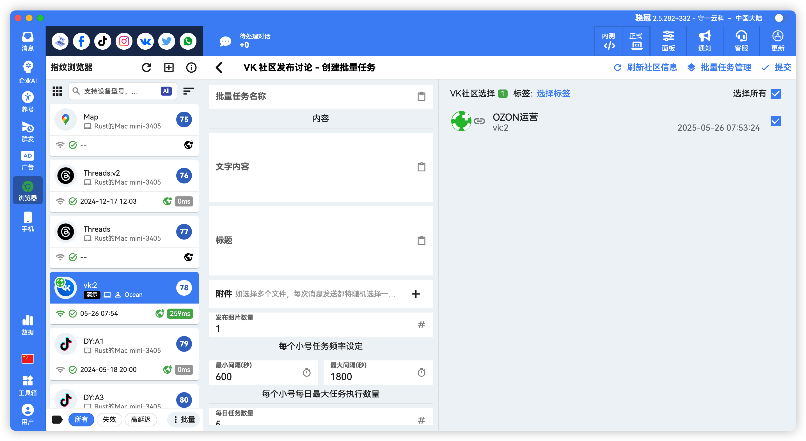Screen dimensions: 806x441
Task: Click the China flag language icon
Action: coord(28,359)
